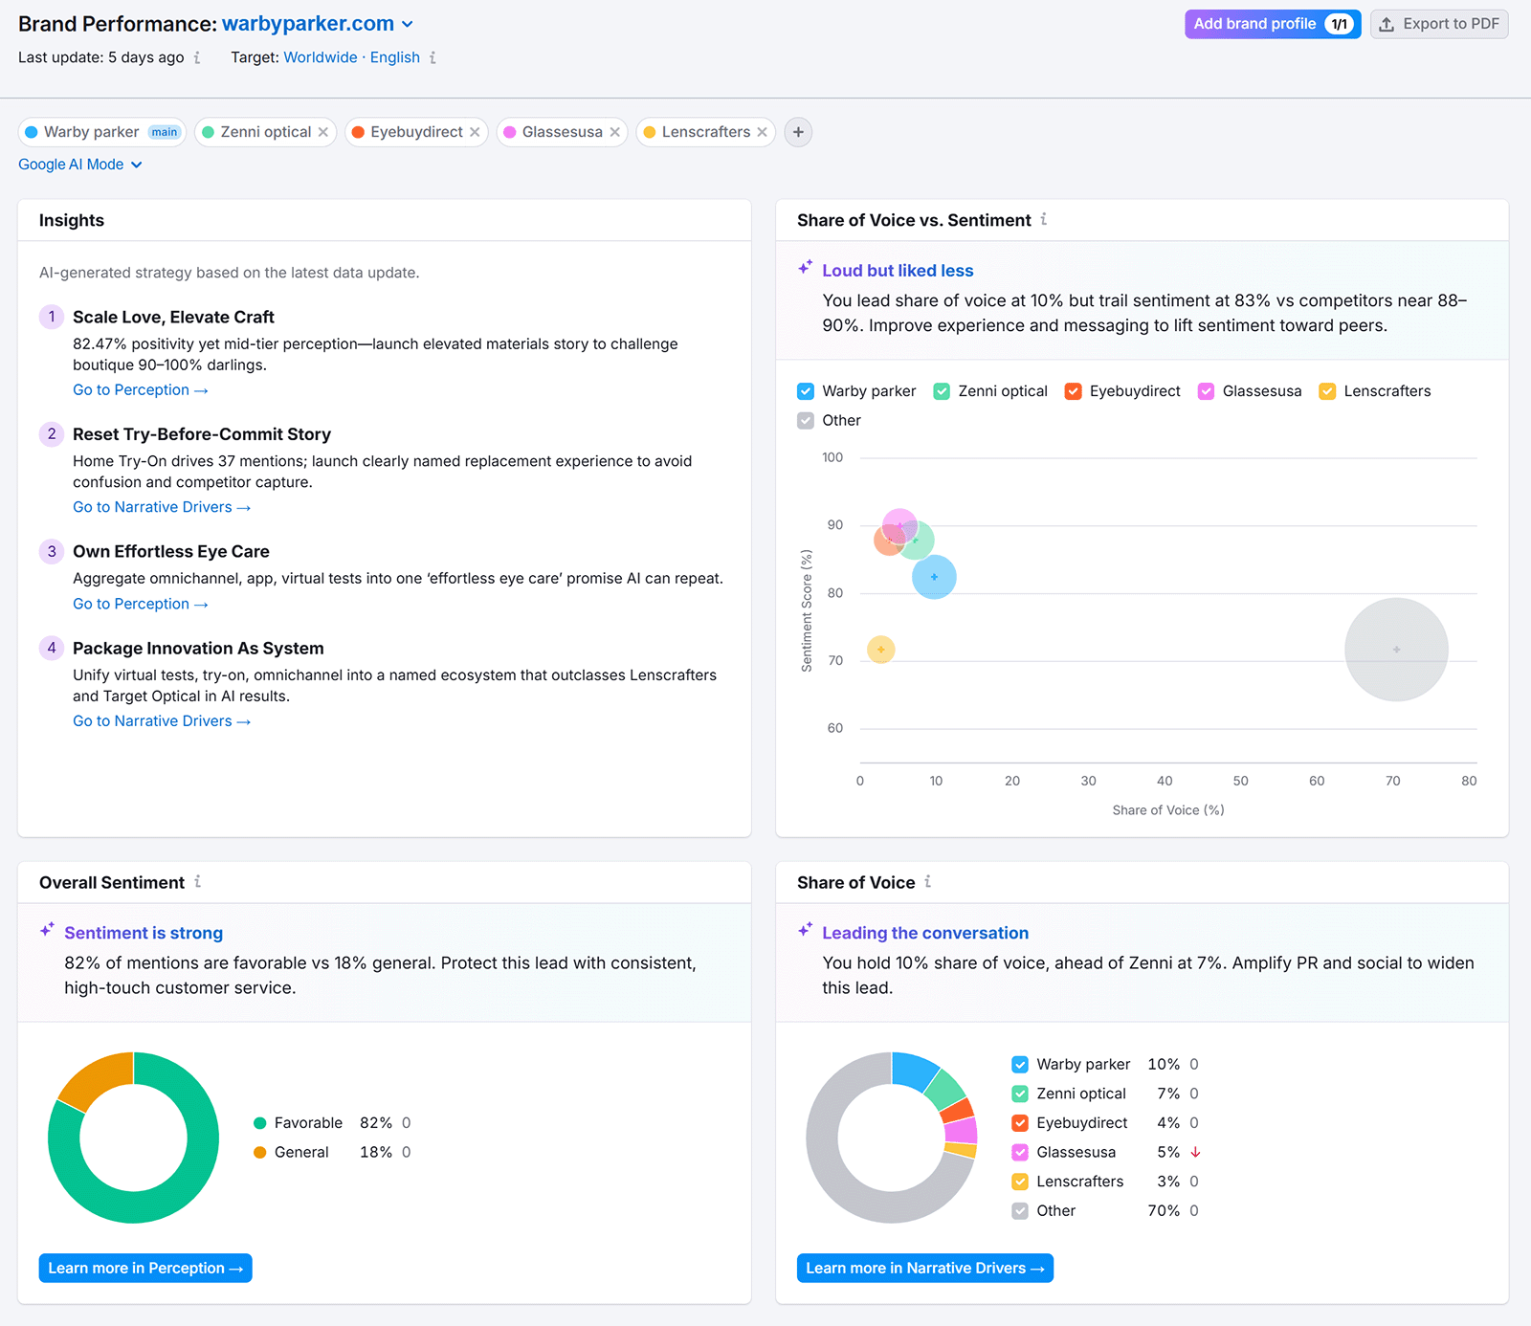Click the English language link
This screenshot has width=1531, height=1326.
pyautogui.click(x=395, y=57)
